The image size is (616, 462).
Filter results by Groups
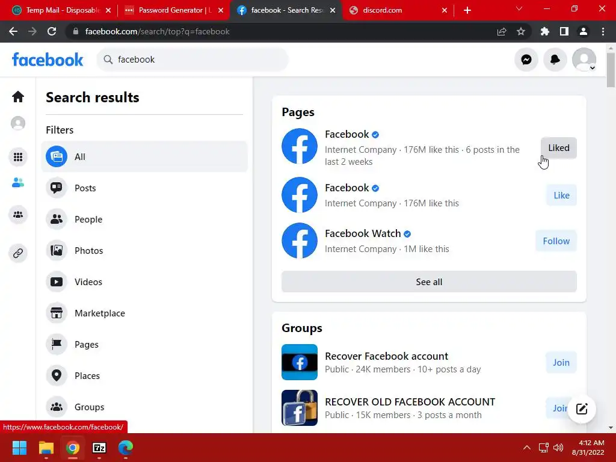tap(144, 407)
